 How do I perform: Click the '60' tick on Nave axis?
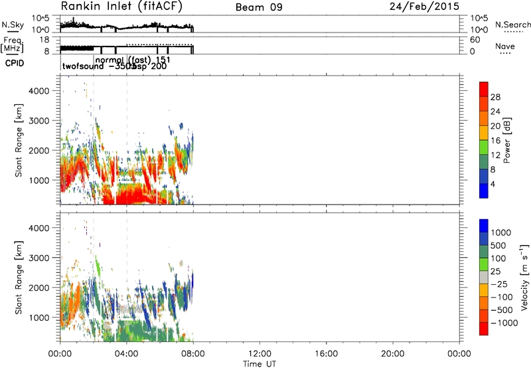(475, 40)
